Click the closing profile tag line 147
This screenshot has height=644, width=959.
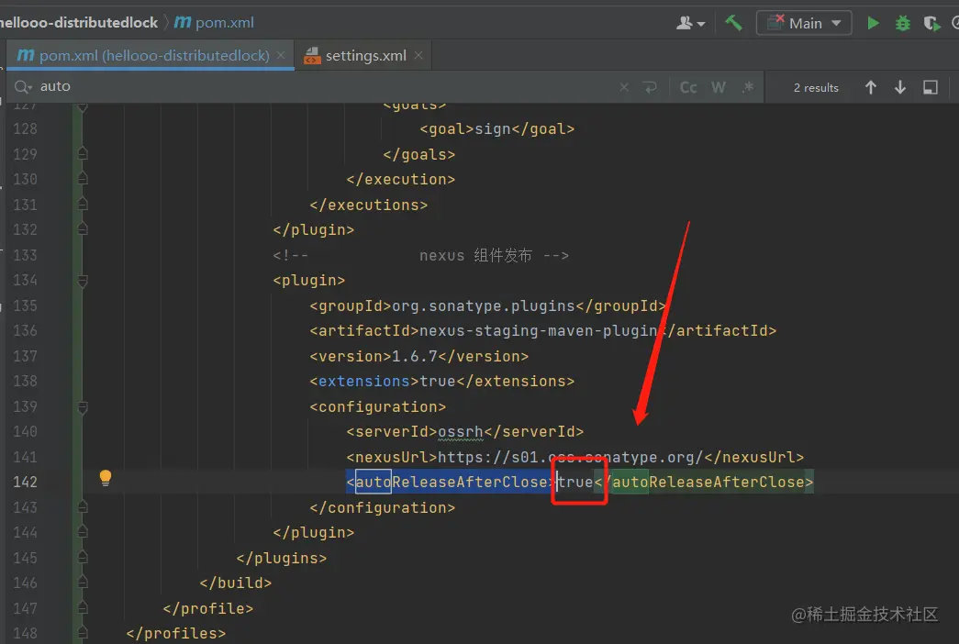208,608
